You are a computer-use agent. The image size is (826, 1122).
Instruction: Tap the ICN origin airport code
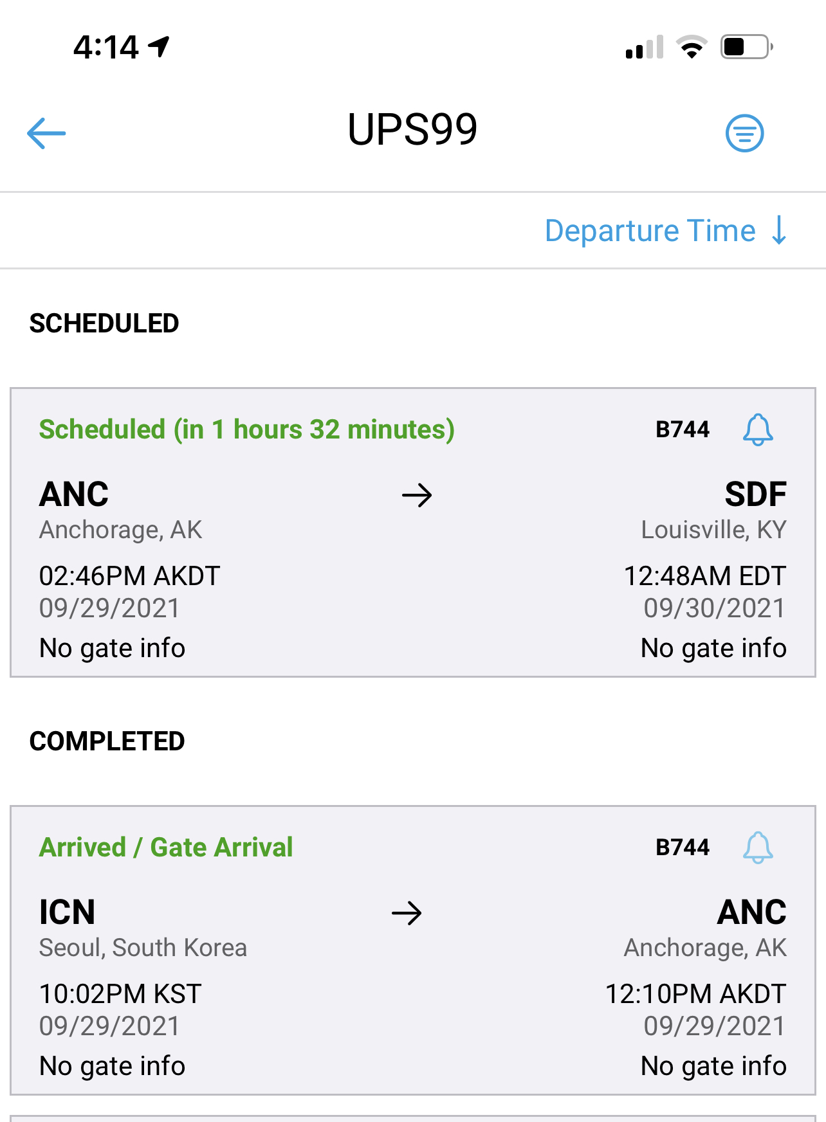coord(67,912)
